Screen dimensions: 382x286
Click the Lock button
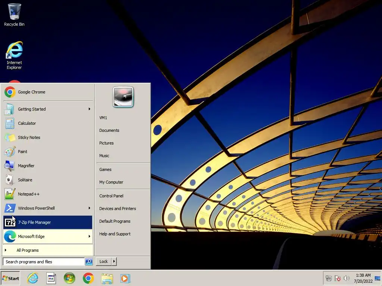point(104,261)
